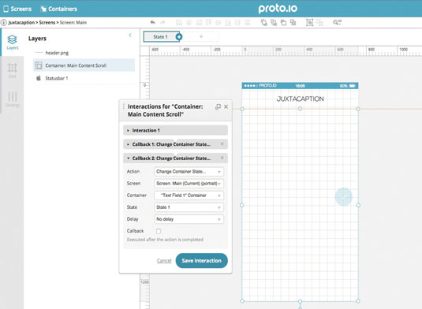Pop out the Interactions dialog window
The height and width of the screenshot is (309, 422).
(x=218, y=106)
